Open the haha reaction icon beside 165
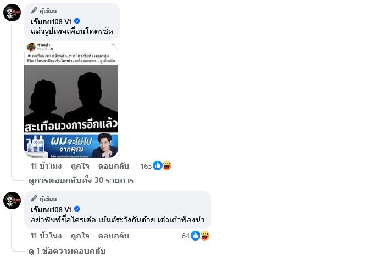Screen dimensions: 379x257 pos(167,166)
